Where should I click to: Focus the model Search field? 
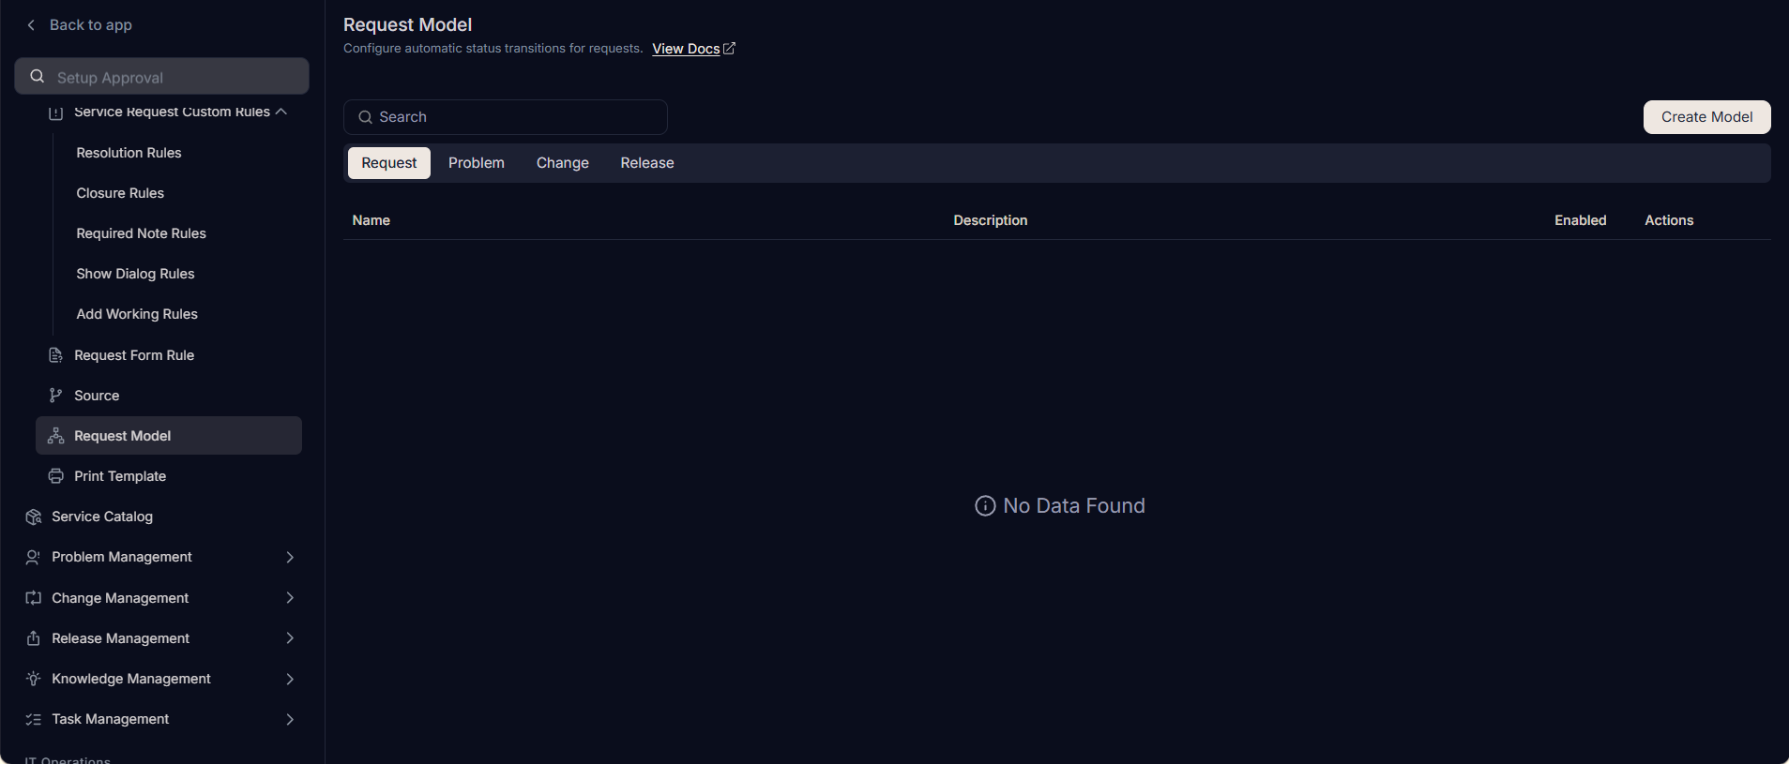coord(506,117)
